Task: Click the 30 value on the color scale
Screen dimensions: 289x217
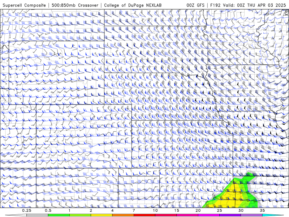Action: point(241,210)
